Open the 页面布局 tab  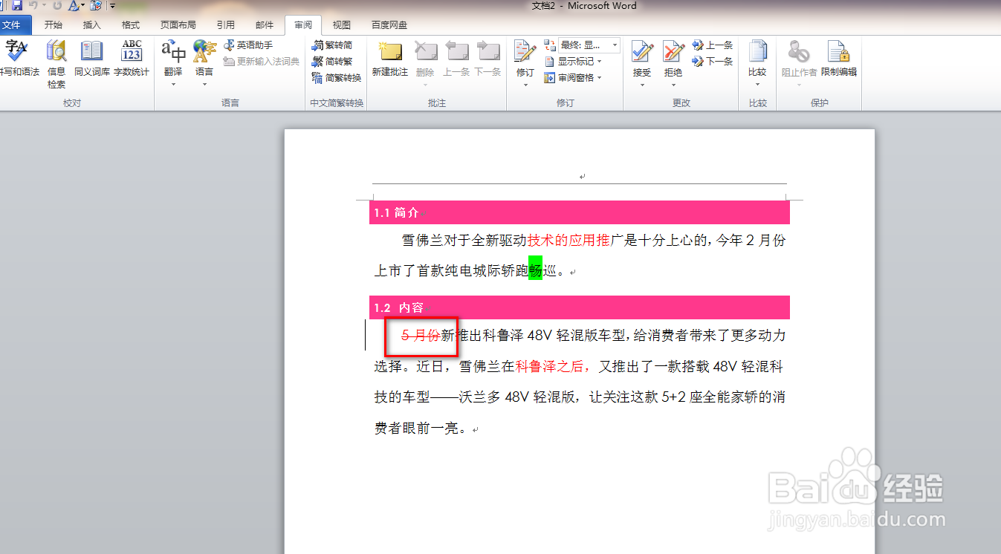pyautogui.click(x=178, y=25)
